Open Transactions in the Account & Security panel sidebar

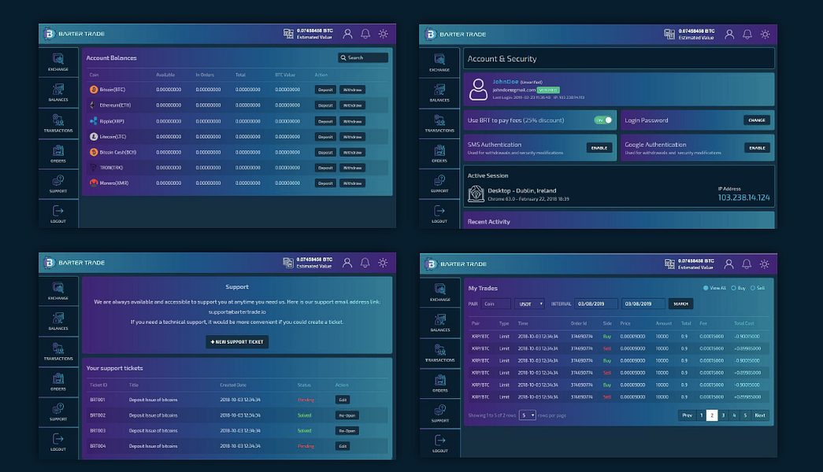439,124
